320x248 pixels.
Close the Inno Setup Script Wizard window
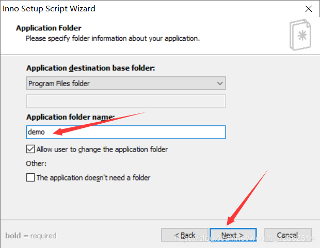tap(308, 9)
